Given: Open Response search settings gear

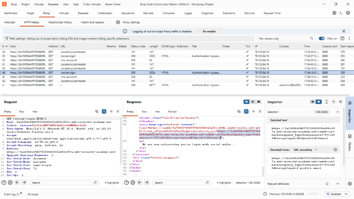Looking at the screenshot, I should click(x=133, y=183).
